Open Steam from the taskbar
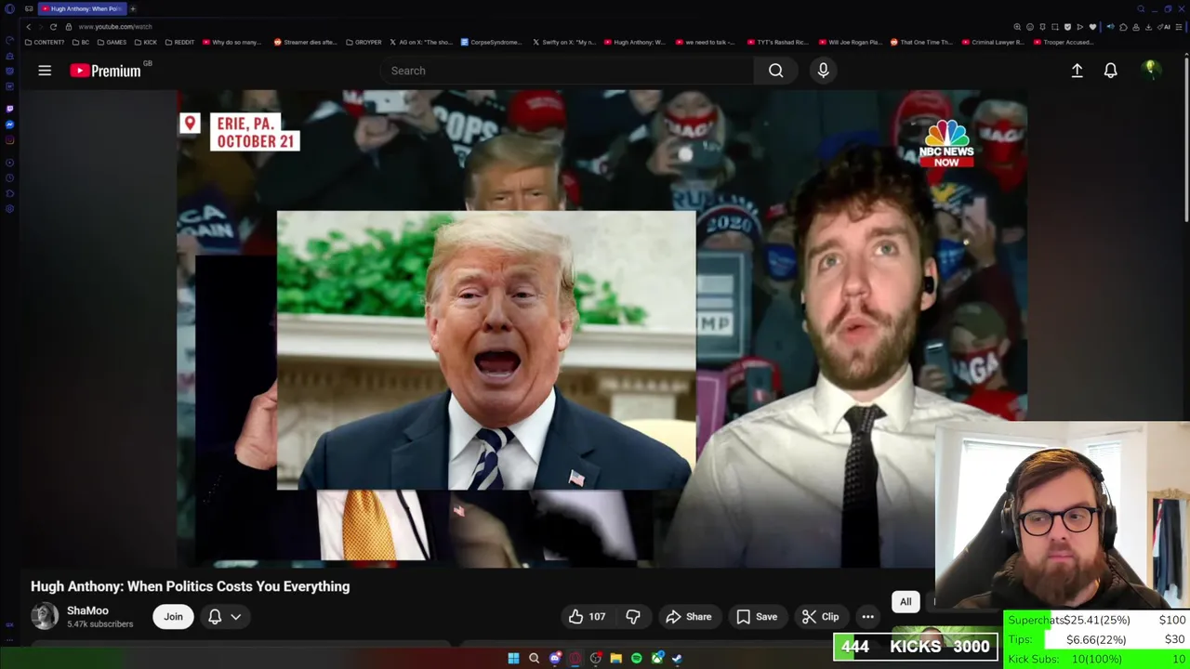This screenshot has width=1190, height=669. 677,658
